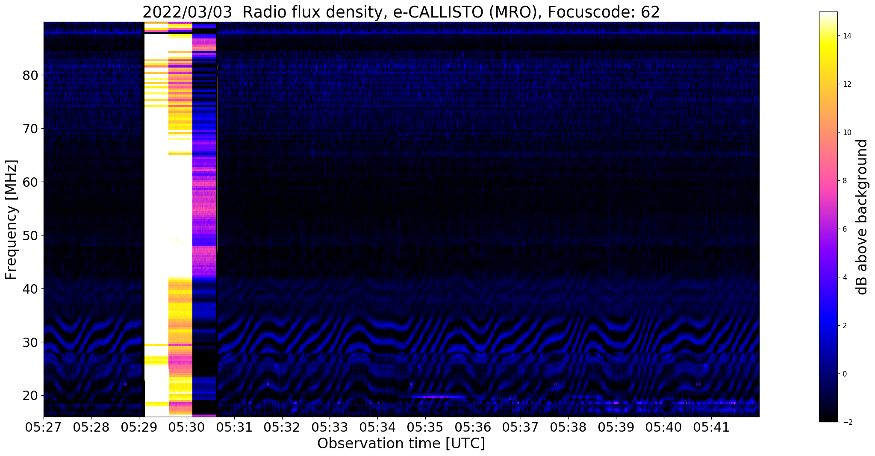The height and width of the screenshot is (456, 875).
Task: Click the 40 MHz frequency tick label
Action: tap(30, 289)
